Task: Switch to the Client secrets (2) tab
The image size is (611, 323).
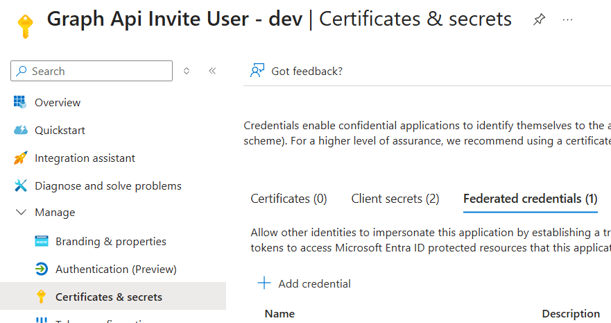Action: point(395,199)
